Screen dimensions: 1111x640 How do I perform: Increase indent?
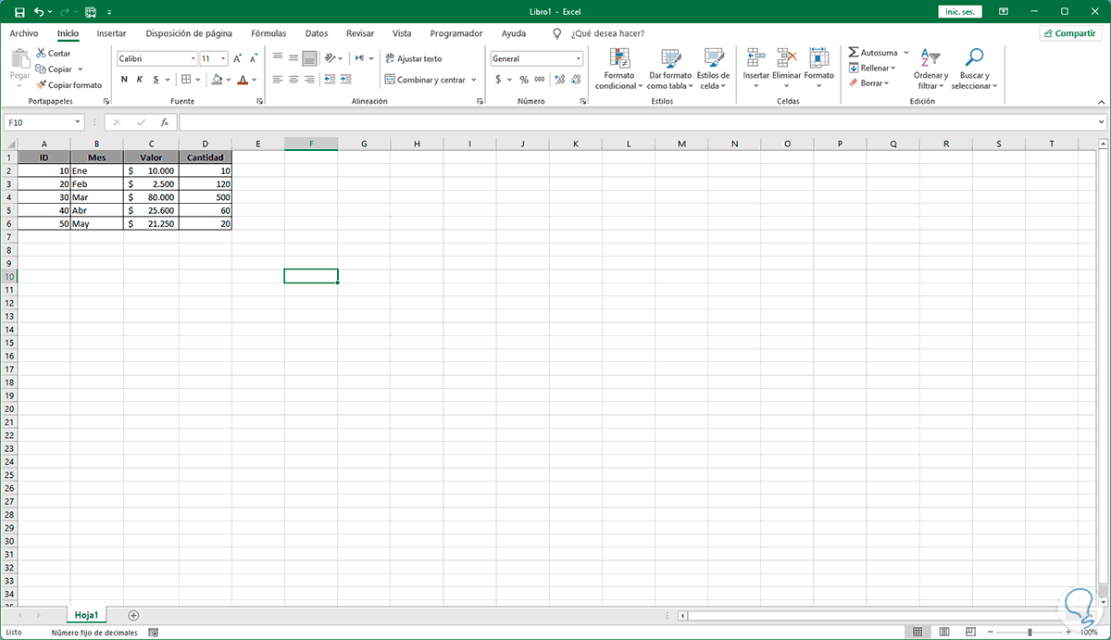(x=345, y=80)
